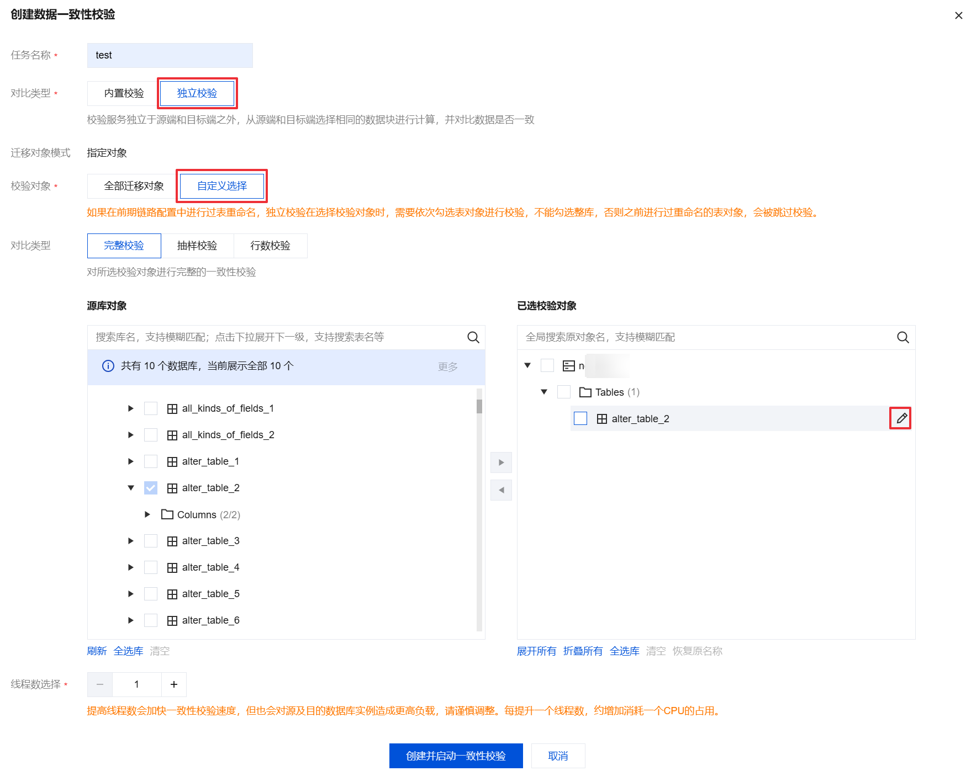This screenshot has height=771, width=966.
Task: Click table icon of alter_table_4
Action: coord(172,567)
